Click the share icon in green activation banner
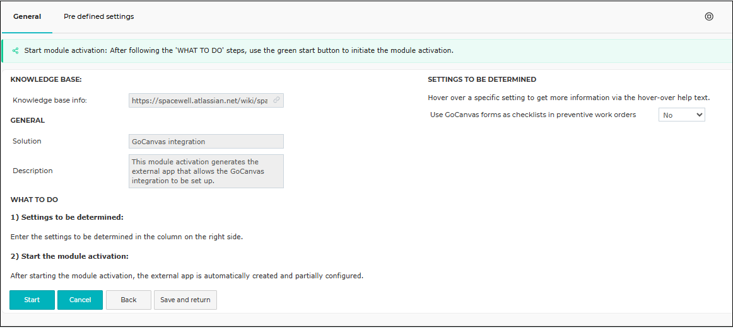The width and height of the screenshot is (733, 328). click(x=15, y=50)
